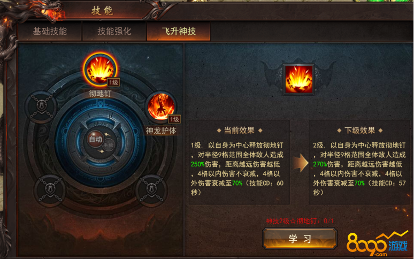Image resolution: width=414 pixels, height=259 pixels.
Task: Click the 1级 badge on 彻地钉
Action: click(x=113, y=82)
